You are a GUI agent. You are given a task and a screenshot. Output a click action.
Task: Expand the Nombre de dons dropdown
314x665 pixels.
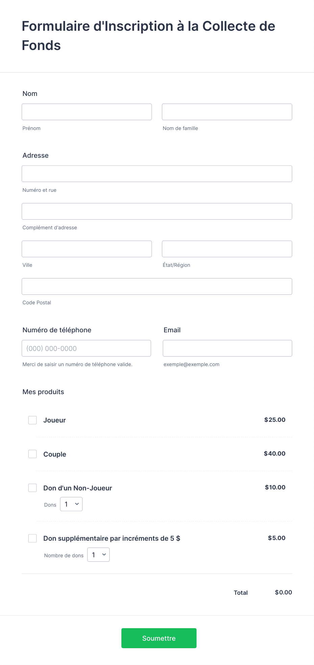click(99, 555)
